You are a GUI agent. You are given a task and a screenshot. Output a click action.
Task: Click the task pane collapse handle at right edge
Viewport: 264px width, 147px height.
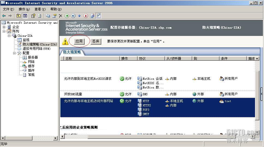262,94
